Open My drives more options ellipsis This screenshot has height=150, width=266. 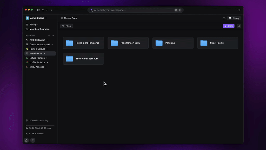53,35
